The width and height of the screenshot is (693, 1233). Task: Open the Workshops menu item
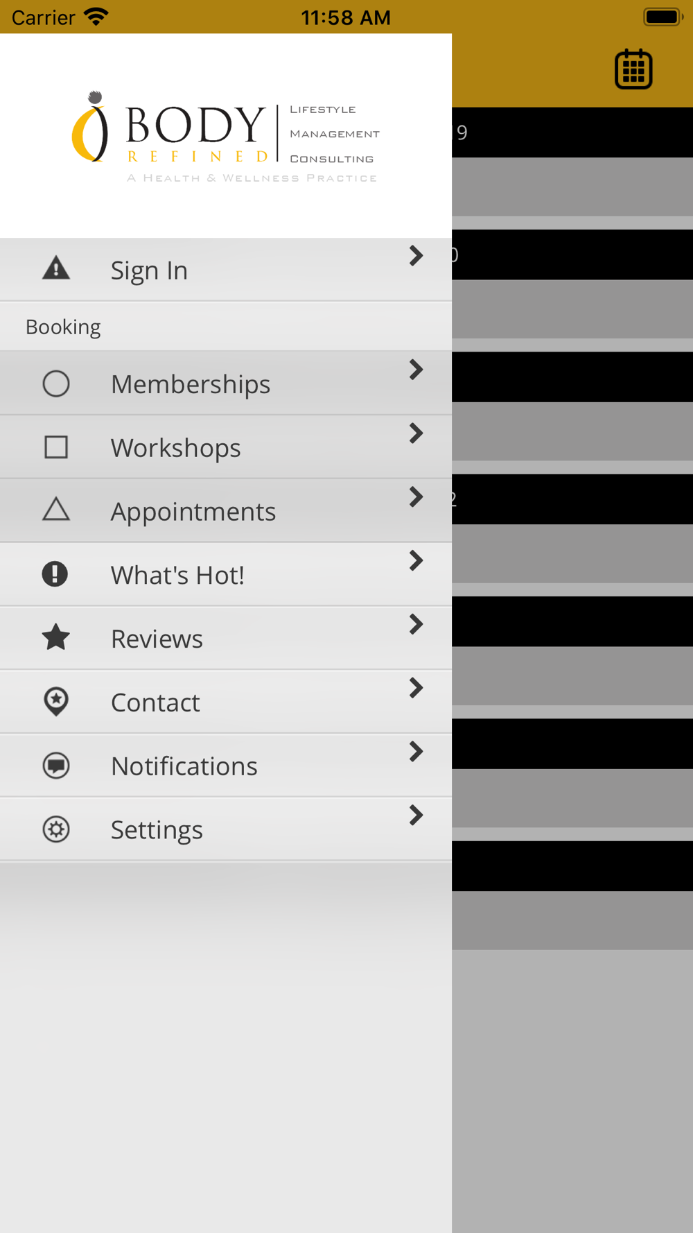point(226,447)
